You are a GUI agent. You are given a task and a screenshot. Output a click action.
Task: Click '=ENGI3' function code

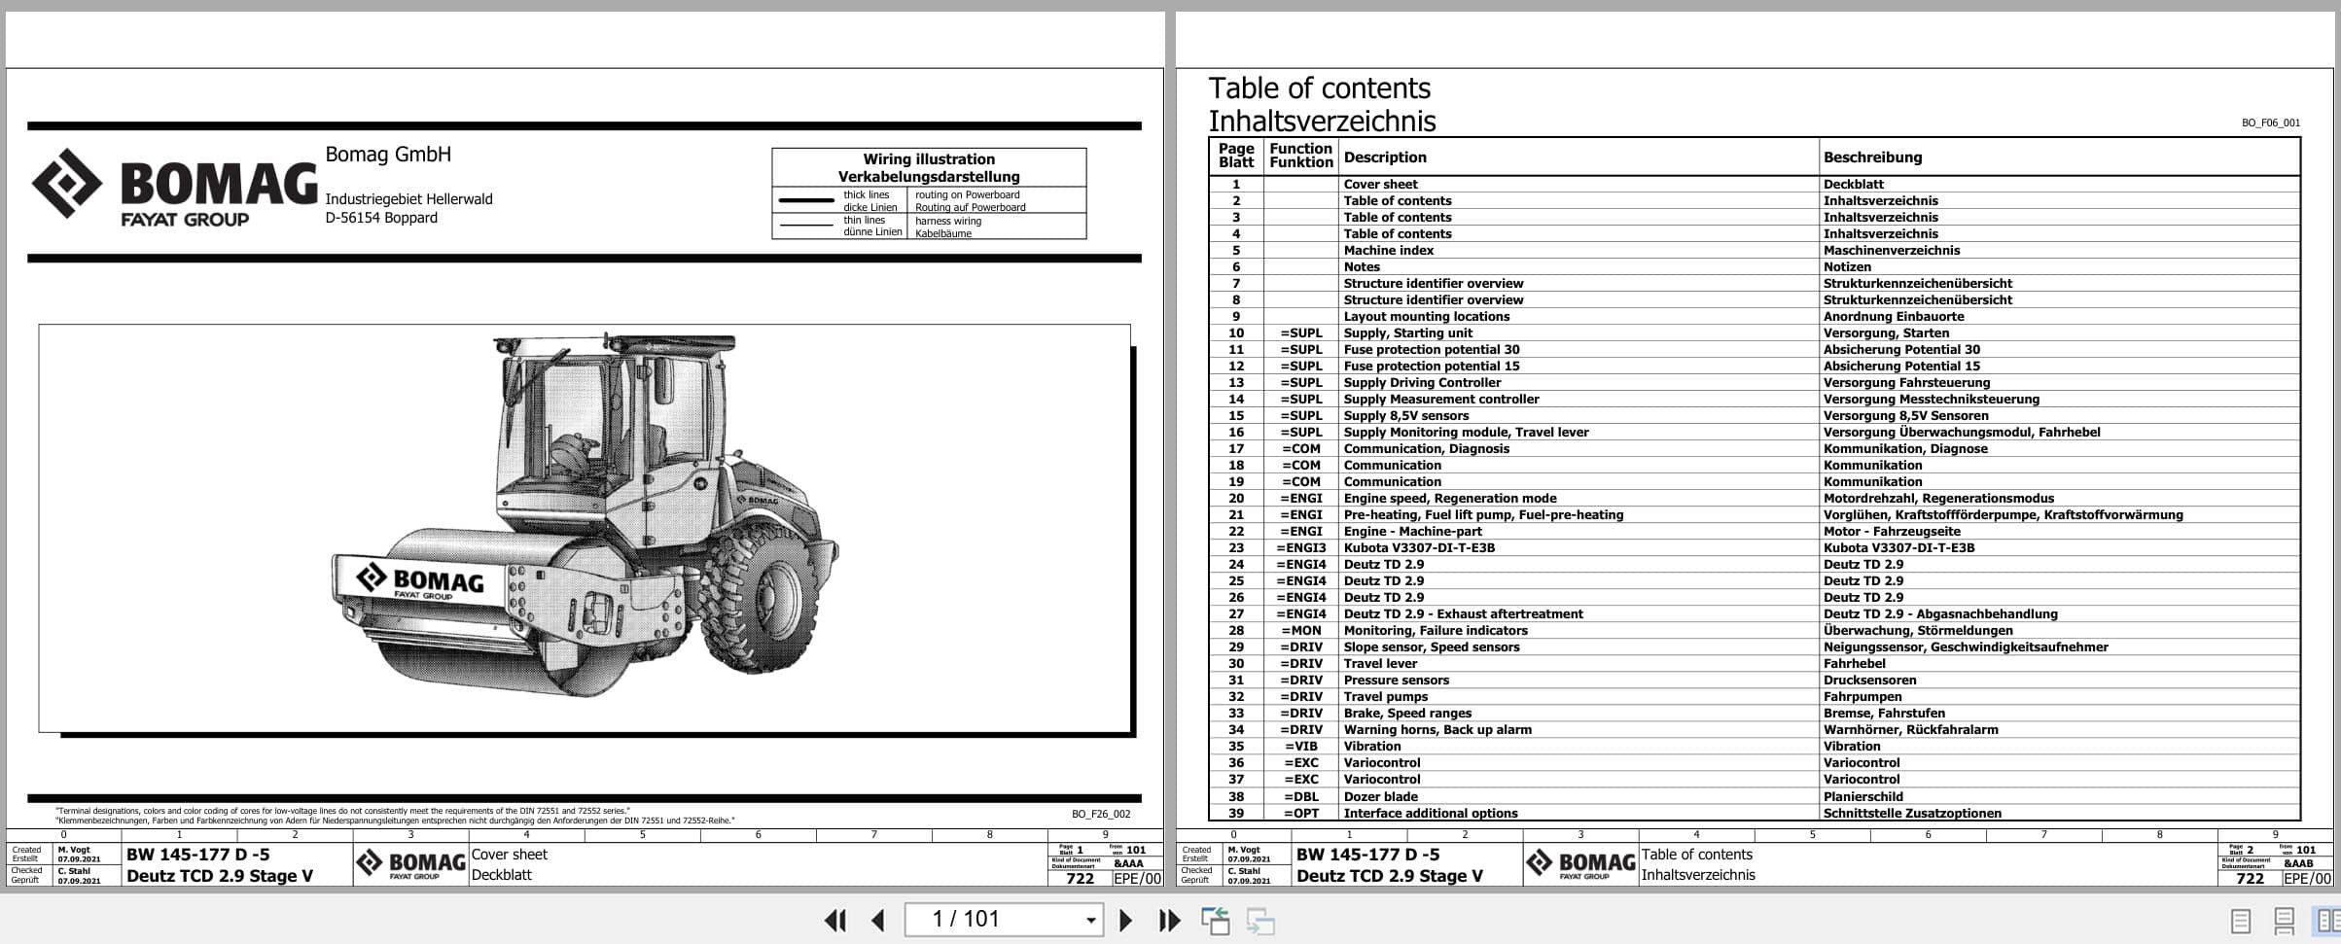[1300, 547]
